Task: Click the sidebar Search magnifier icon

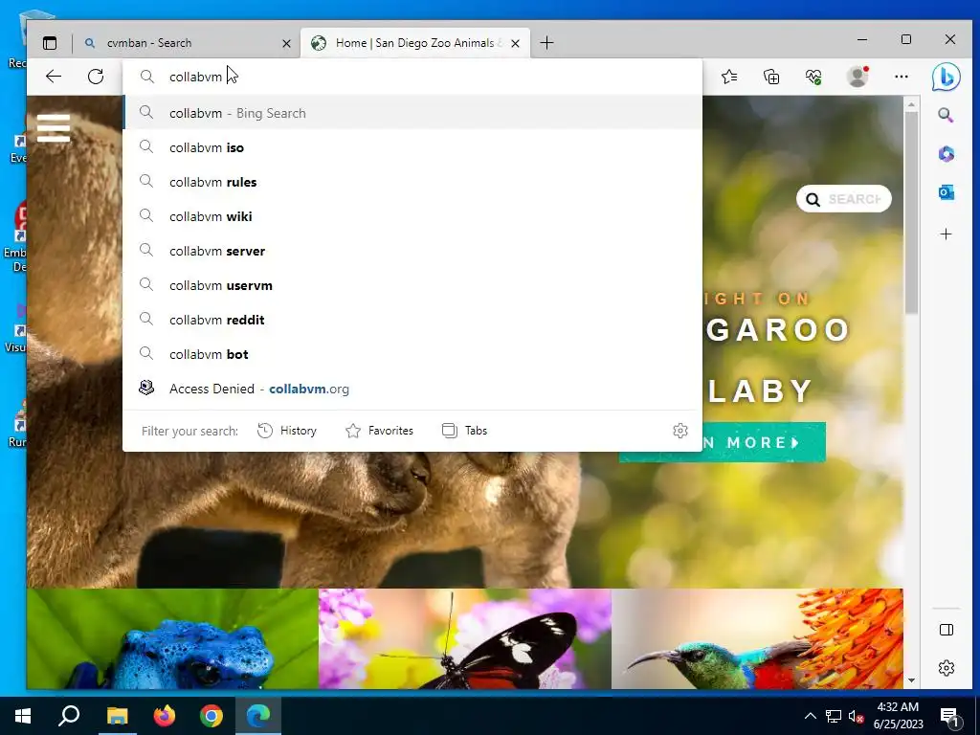Action: [946, 115]
